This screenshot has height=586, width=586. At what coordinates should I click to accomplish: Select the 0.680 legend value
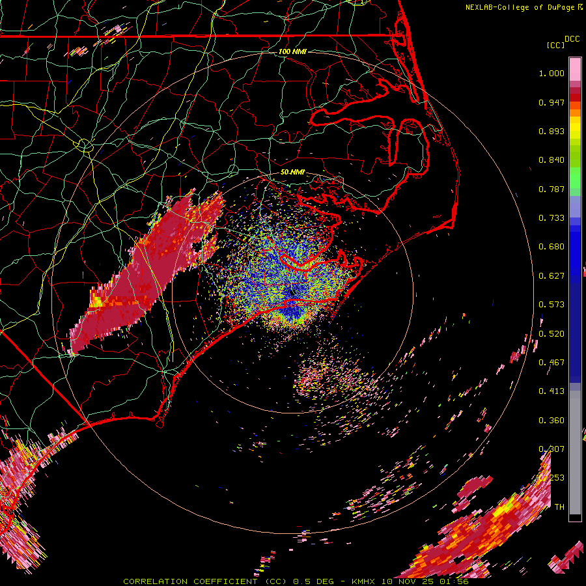click(551, 247)
